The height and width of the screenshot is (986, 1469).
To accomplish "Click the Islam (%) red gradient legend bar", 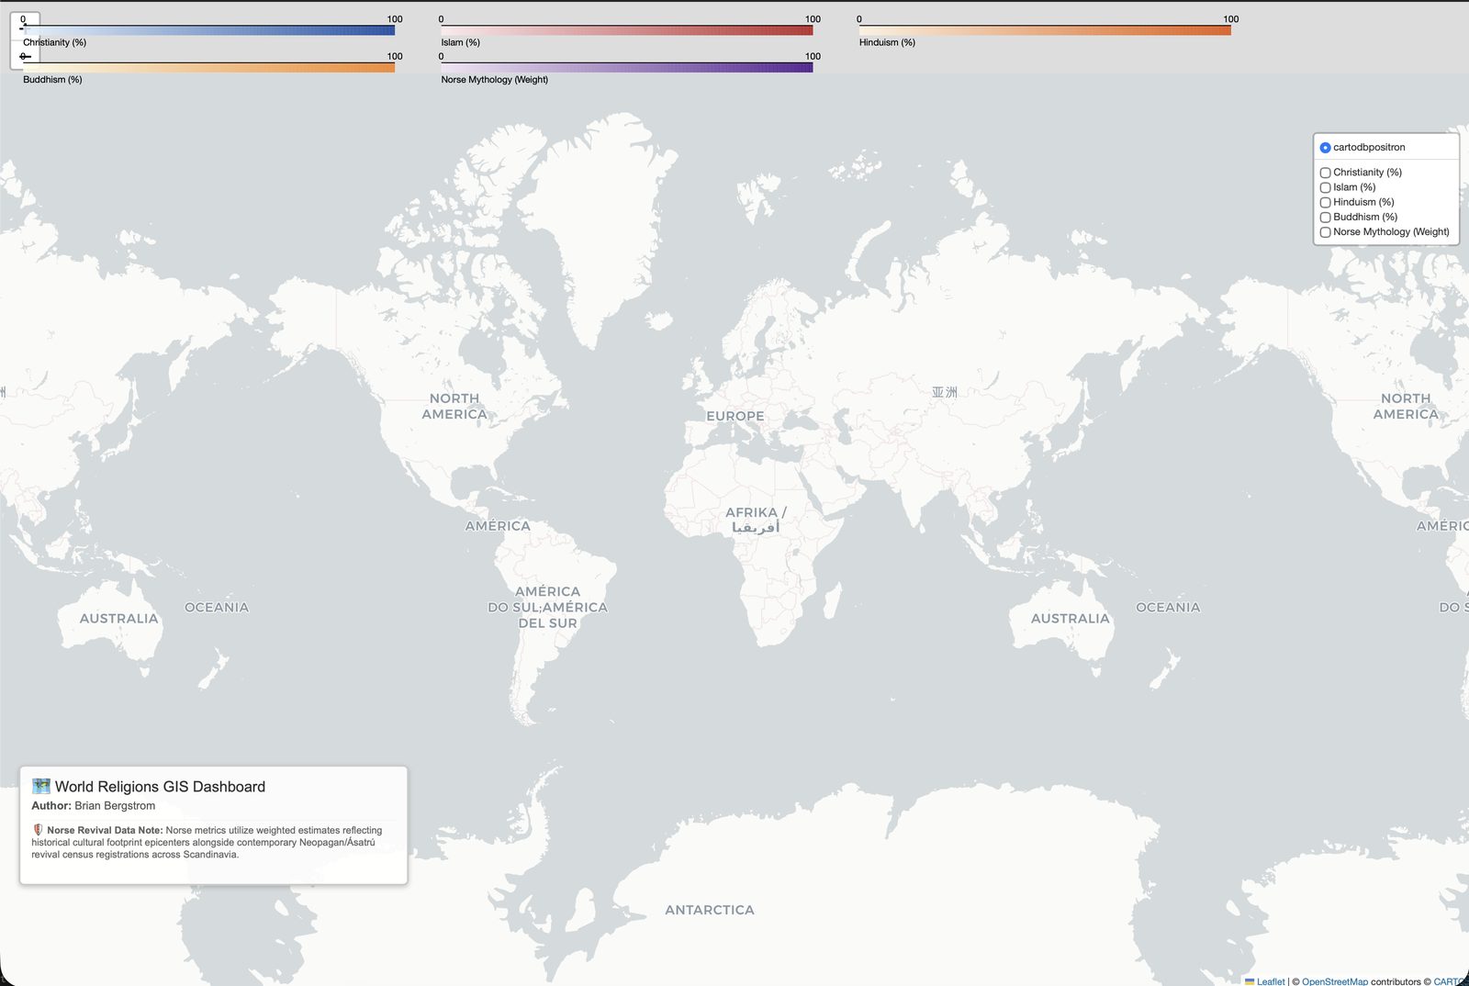I will (x=627, y=30).
